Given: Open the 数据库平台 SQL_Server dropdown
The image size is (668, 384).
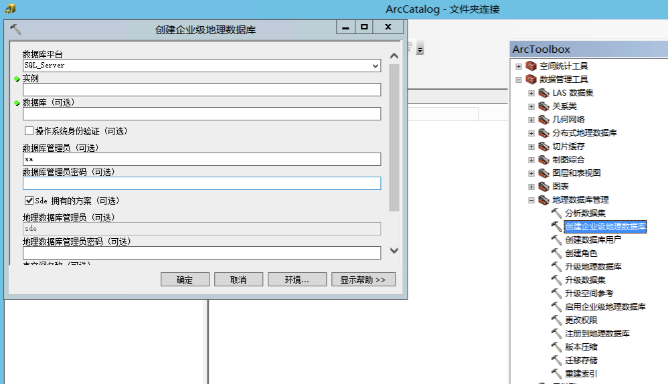Looking at the screenshot, I should (x=375, y=66).
